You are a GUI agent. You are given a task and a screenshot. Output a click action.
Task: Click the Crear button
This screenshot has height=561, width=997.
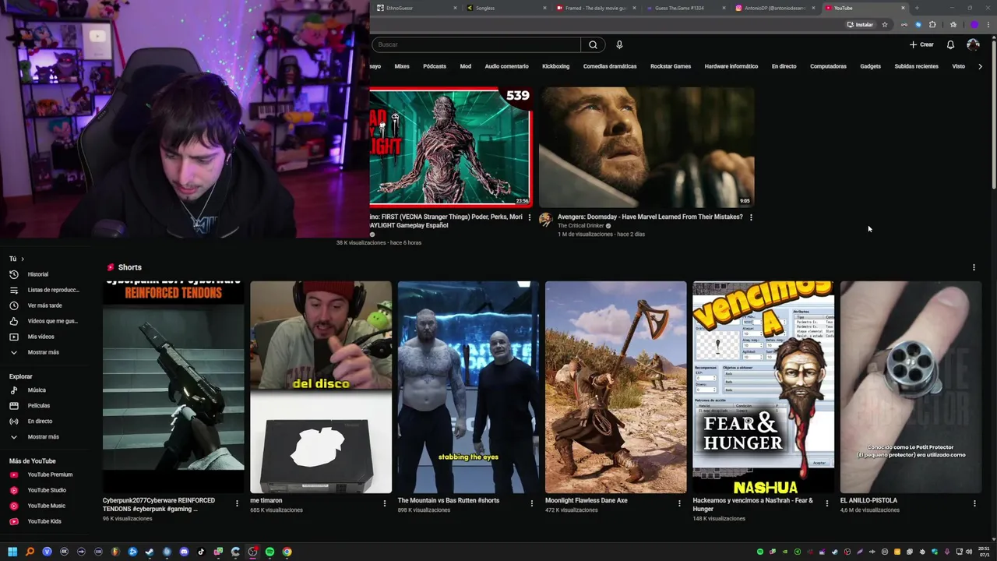coord(921,44)
